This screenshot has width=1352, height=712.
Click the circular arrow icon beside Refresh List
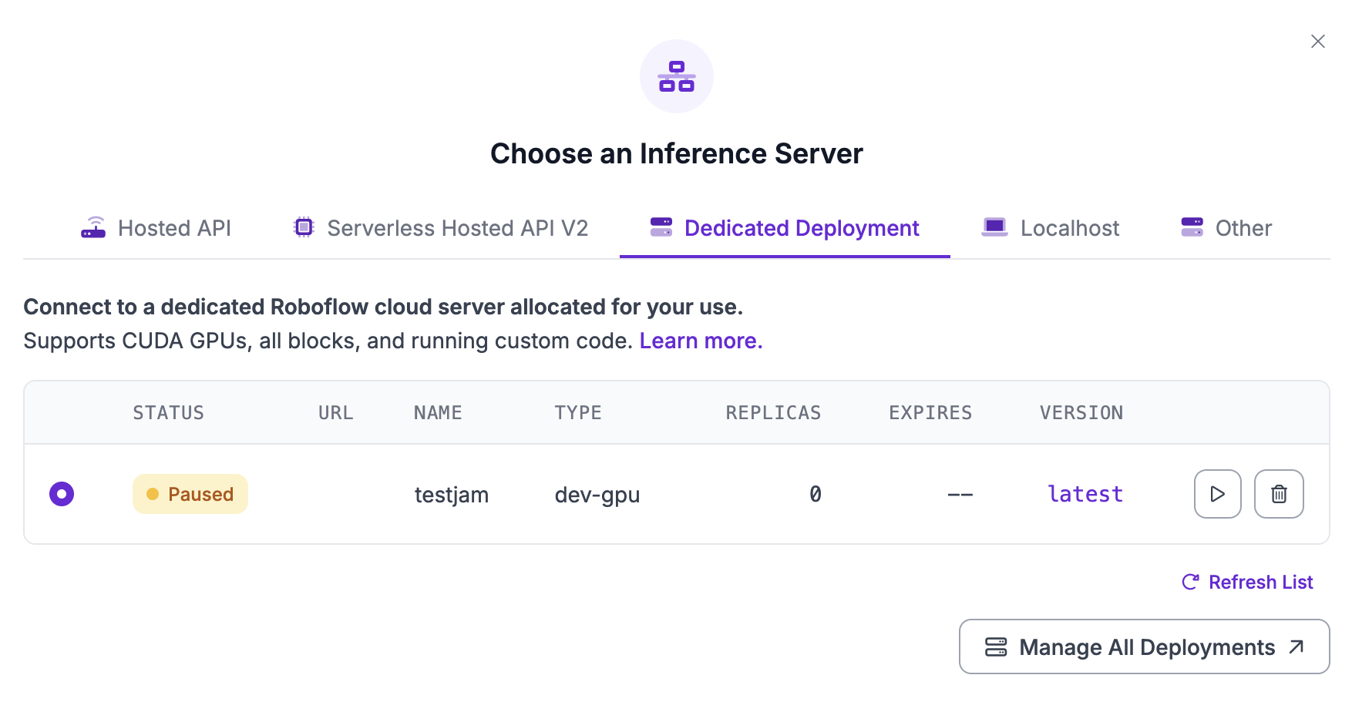pyautogui.click(x=1190, y=582)
